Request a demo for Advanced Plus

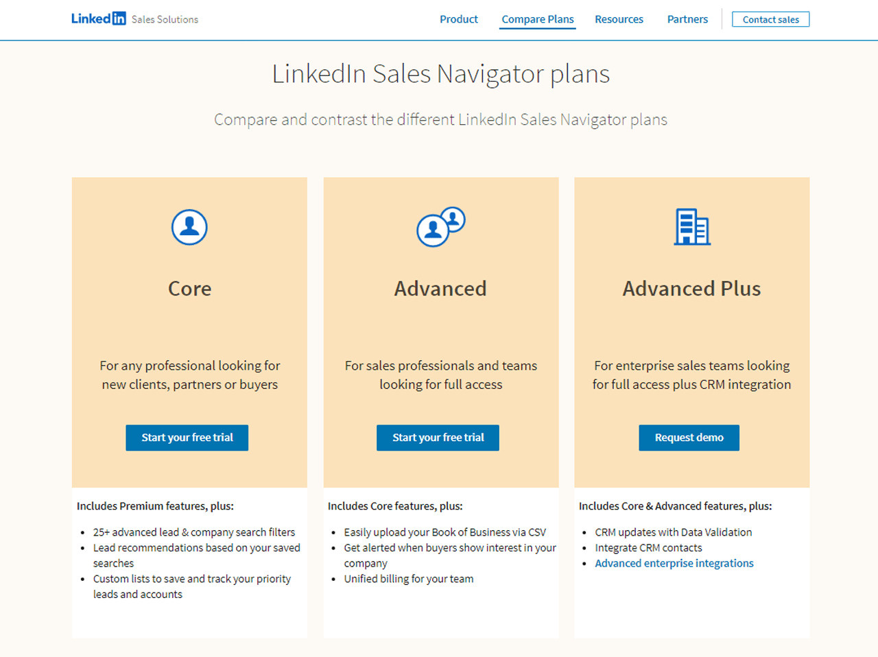tap(689, 438)
